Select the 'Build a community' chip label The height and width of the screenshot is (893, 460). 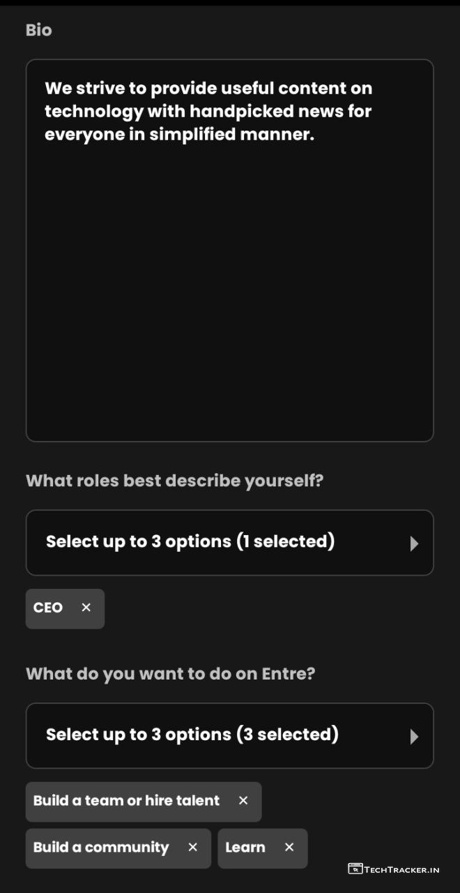[x=101, y=848]
